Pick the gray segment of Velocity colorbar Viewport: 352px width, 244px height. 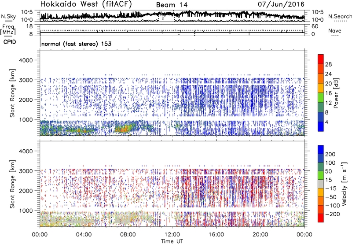321,184
